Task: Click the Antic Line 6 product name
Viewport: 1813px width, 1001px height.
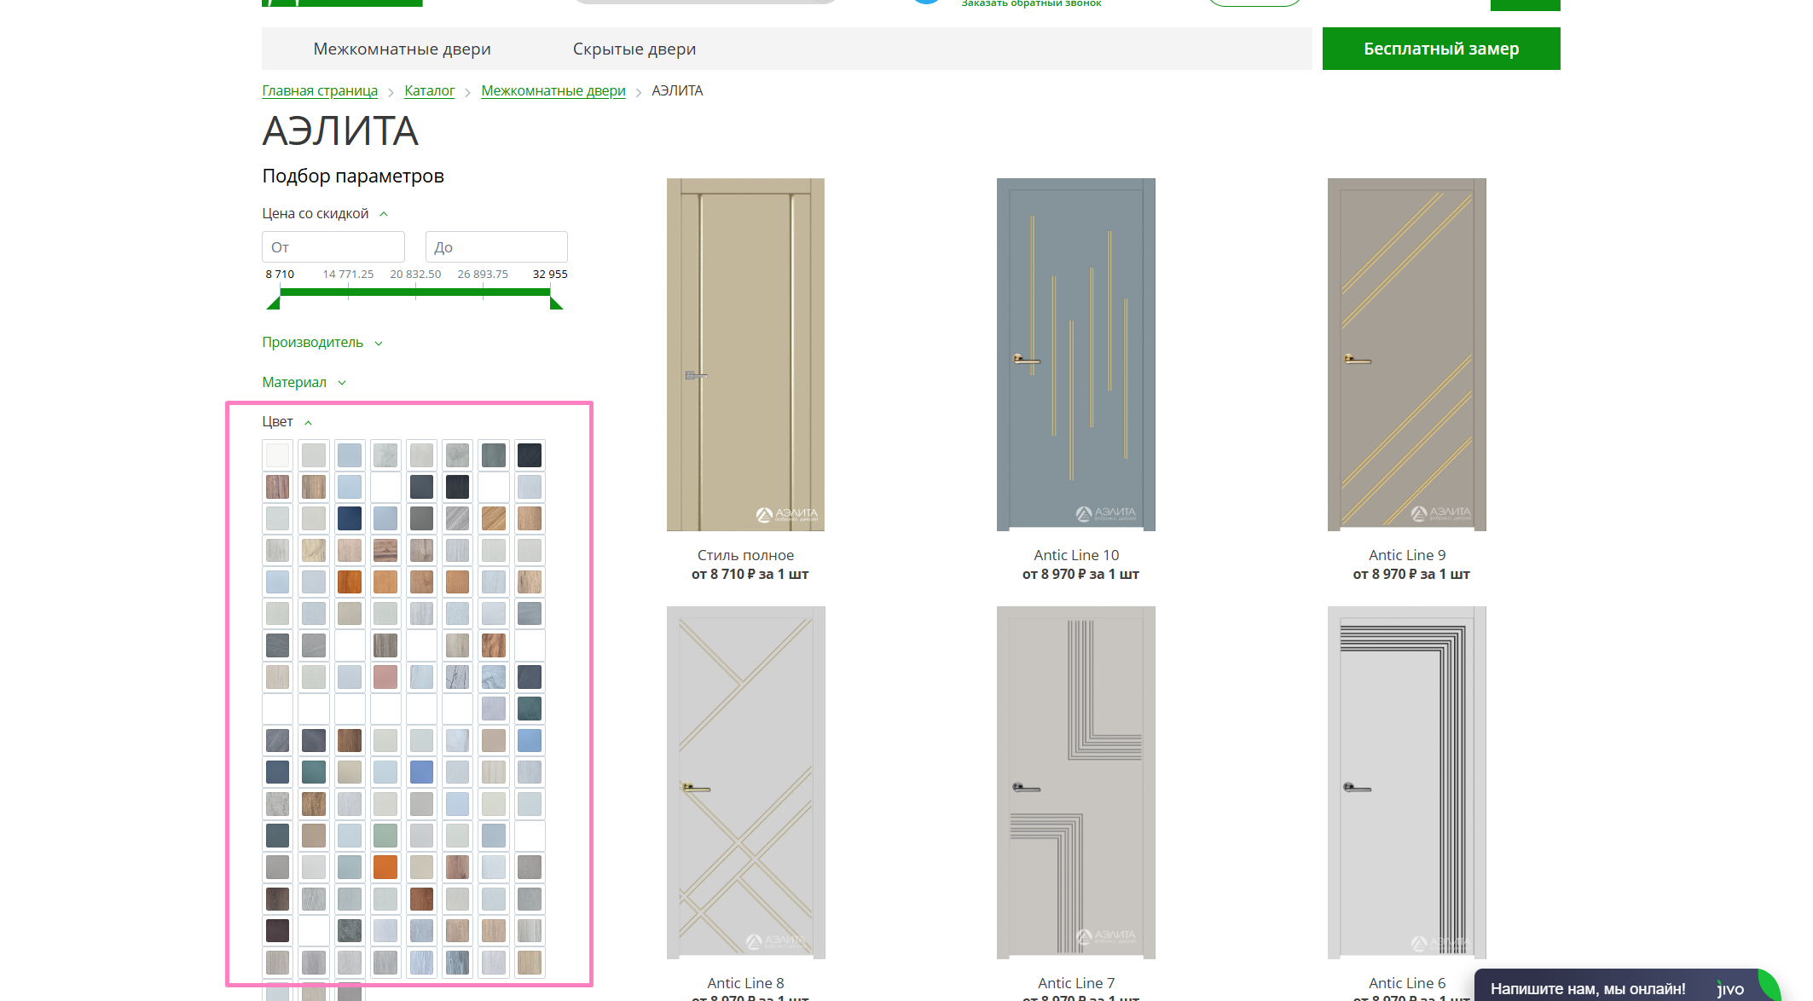Action: (x=1407, y=983)
